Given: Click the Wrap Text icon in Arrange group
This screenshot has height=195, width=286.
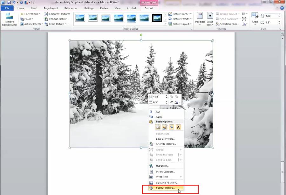Looking at the screenshot, I should 210,18.
